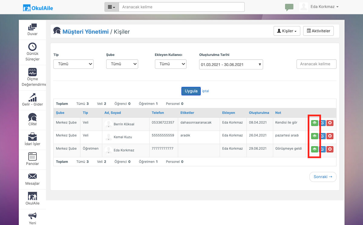Sort by Şube column header
The height and width of the screenshot is (225, 363).
(60, 113)
